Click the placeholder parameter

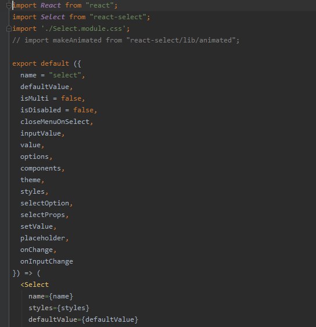click(42, 238)
